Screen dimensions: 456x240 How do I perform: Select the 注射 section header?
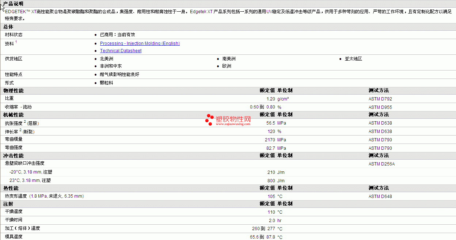(x=8, y=204)
